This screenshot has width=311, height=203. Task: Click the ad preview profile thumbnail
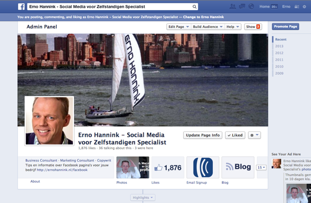pos(277,163)
